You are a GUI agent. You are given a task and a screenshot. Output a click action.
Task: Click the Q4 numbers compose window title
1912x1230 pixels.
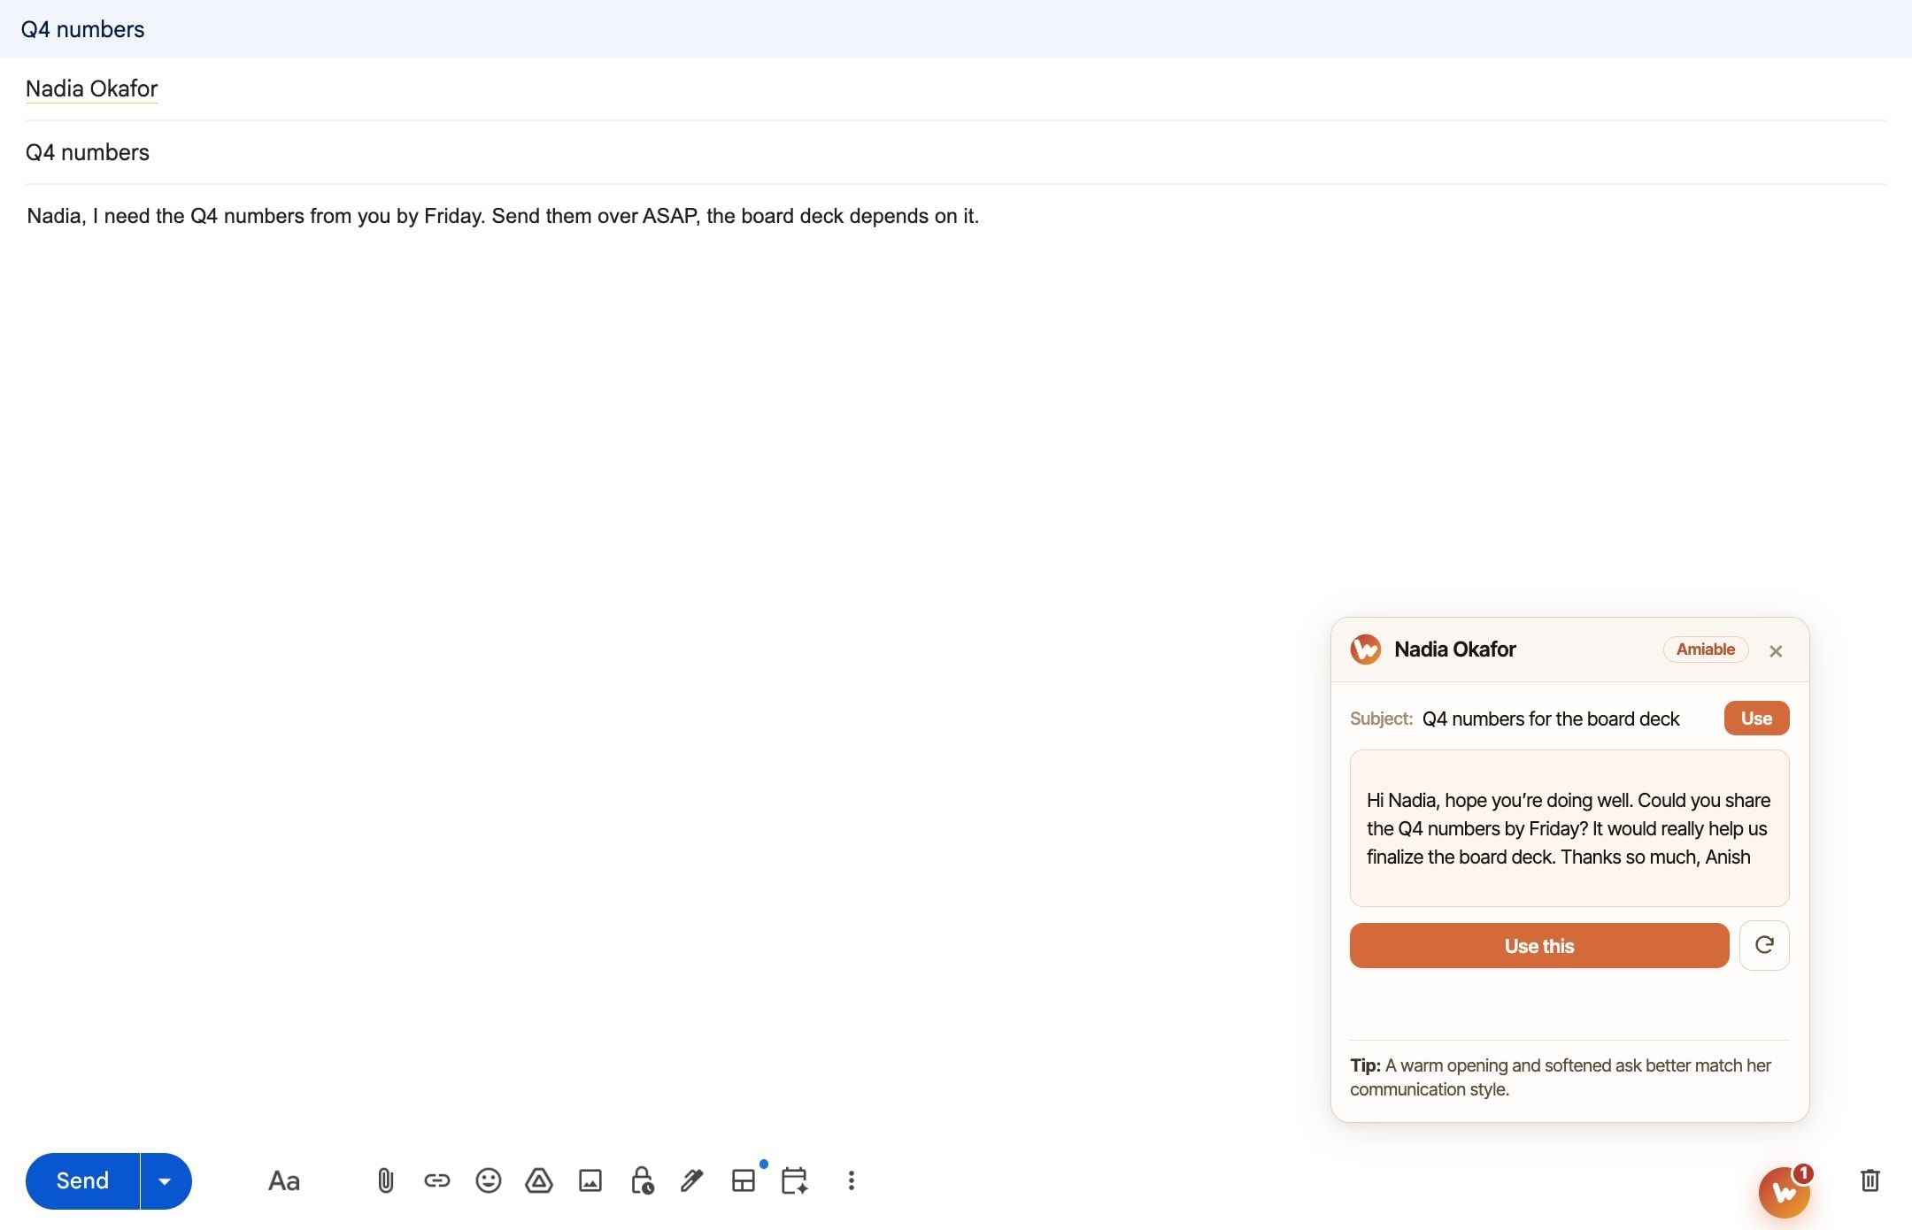pyautogui.click(x=82, y=29)
